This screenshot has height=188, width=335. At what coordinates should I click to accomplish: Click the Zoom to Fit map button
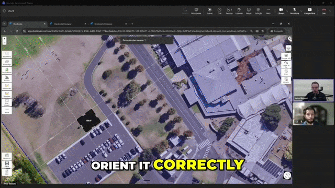[x=286, y=64]
